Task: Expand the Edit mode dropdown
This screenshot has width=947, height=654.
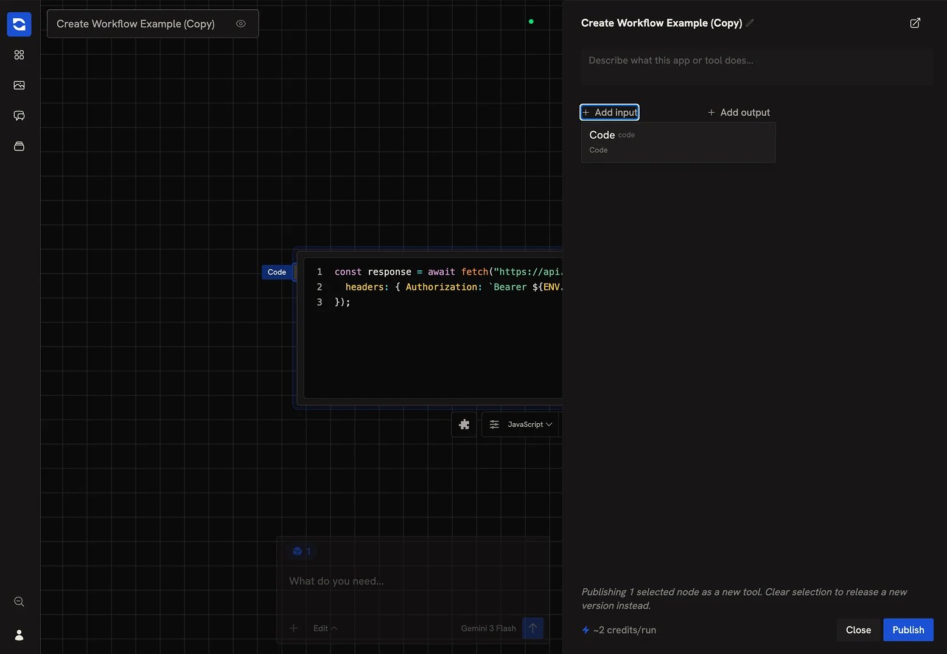Action: 325,628
